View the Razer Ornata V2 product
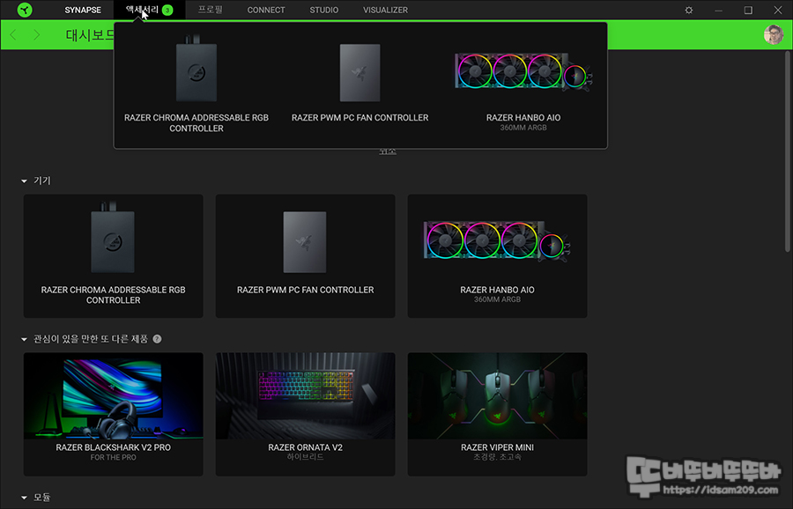 pos(306,415)
